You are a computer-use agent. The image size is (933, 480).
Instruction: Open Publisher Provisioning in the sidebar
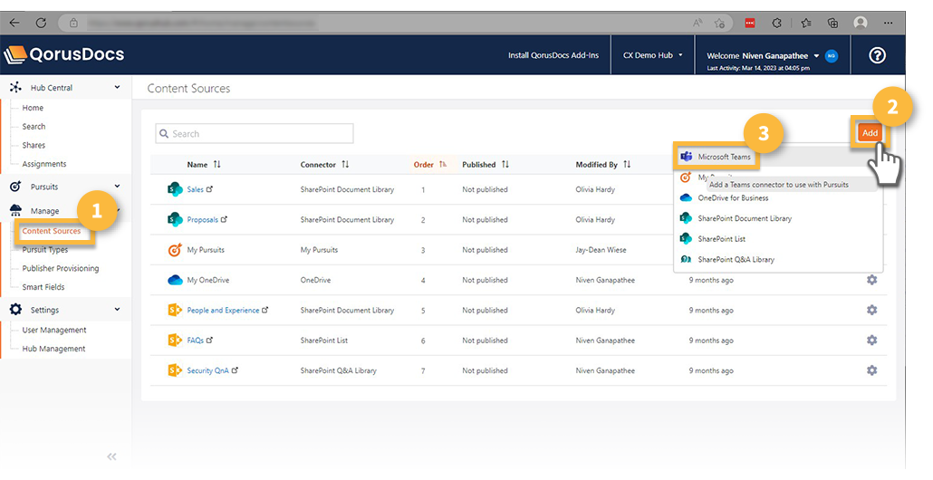pyautogui.click(x=61, y=268)
